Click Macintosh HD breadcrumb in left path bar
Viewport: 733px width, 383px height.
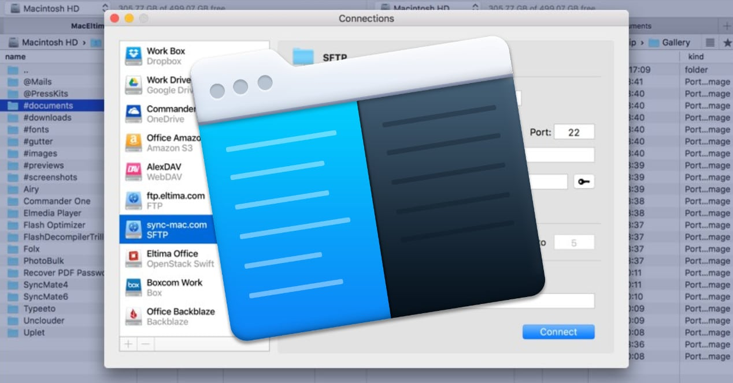tap(50, 43)
